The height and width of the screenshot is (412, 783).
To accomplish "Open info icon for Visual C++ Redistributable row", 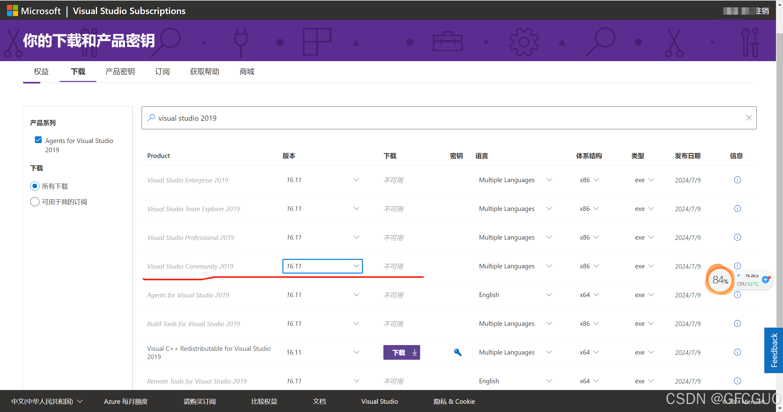I will point(737,352).
